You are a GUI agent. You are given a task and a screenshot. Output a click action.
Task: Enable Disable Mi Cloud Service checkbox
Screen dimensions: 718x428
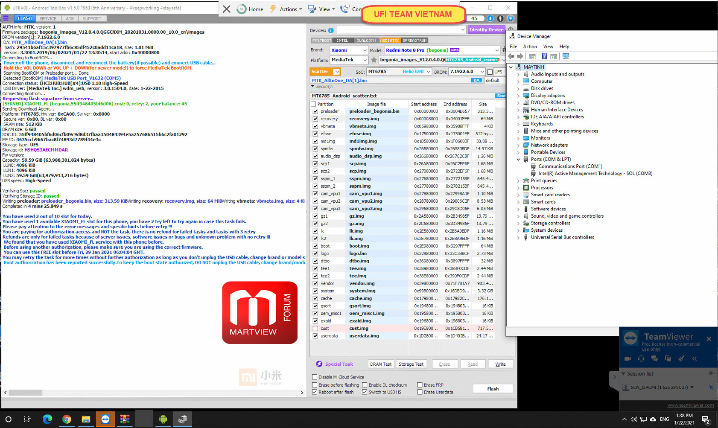pyautogui.click(x=315, y=377)
